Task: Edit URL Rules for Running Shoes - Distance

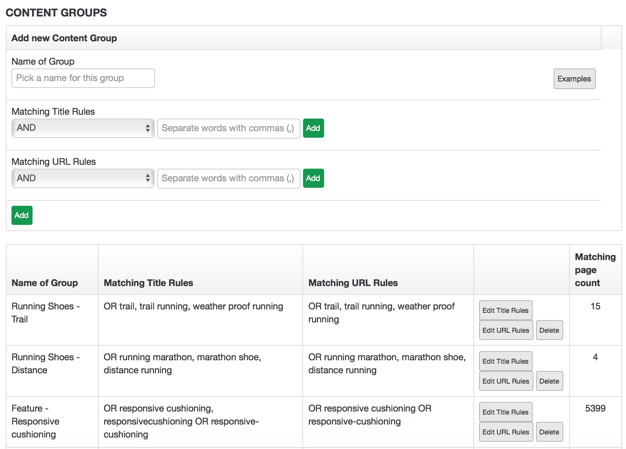Action: click(x=505, y=381)
